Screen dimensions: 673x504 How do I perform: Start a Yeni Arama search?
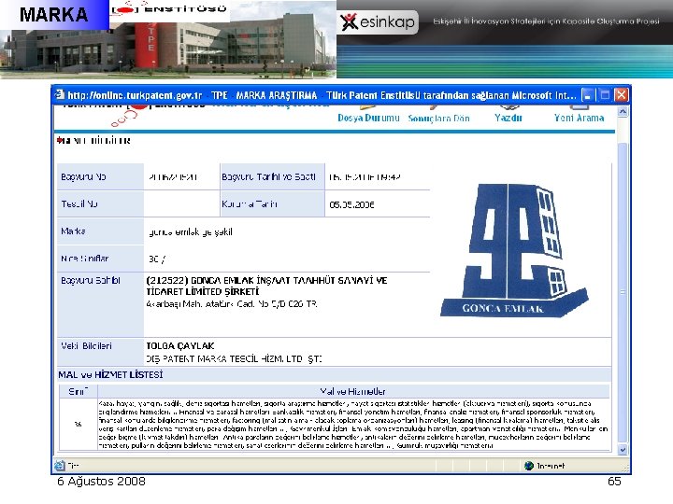[579, 118]
